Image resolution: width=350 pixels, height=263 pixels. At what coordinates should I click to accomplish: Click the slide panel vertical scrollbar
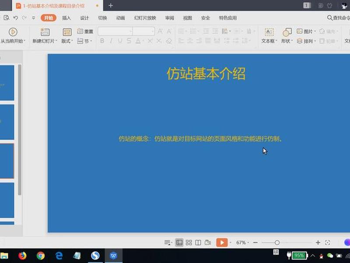20,130
